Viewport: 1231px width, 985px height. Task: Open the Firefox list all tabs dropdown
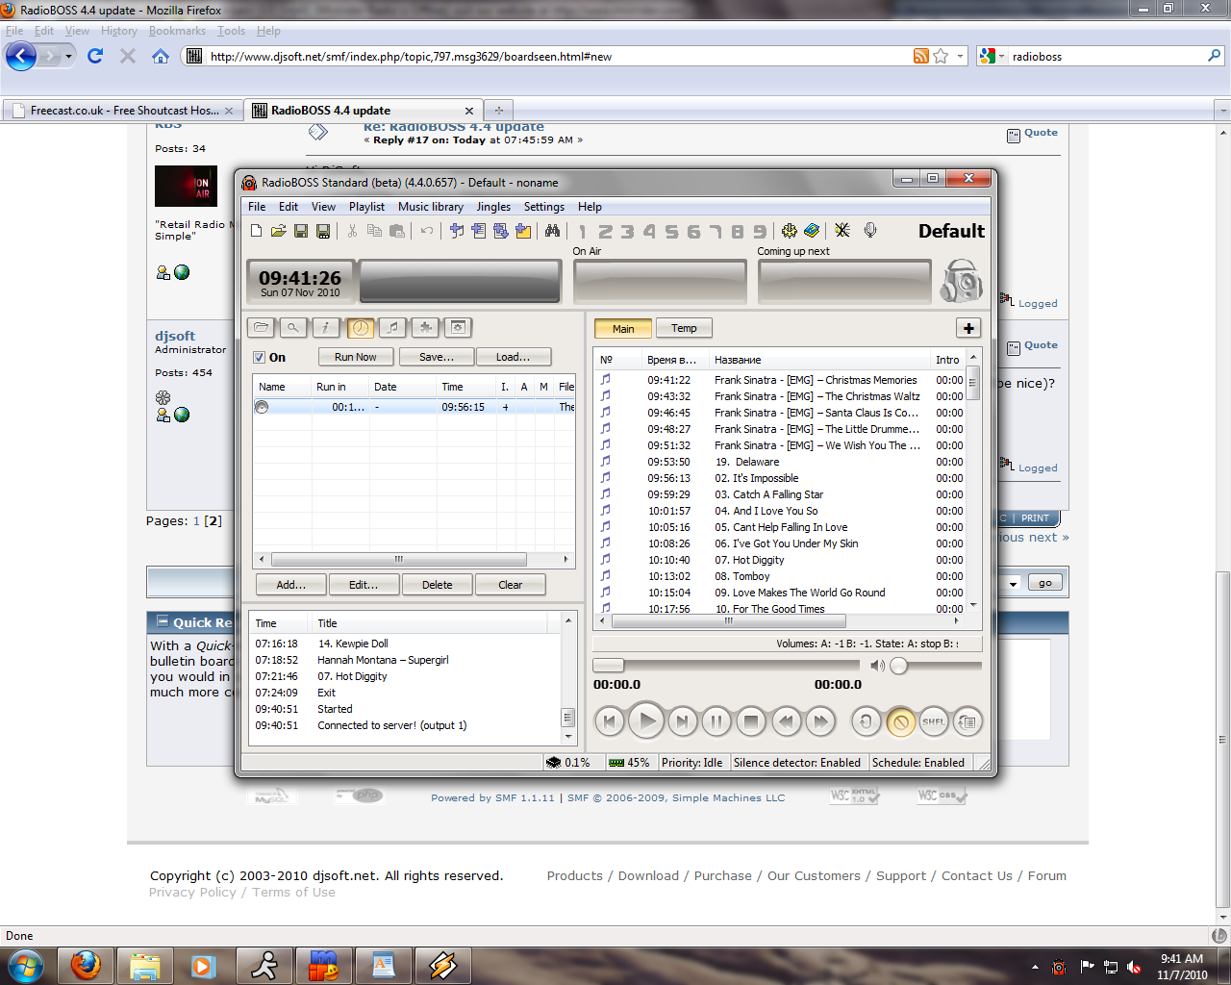(1223, 111)
